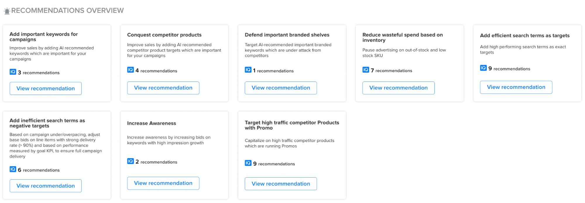The image size is (585, 203).
Task: Click IQ badge in Defend important branded shelves card
Action: 248,70
